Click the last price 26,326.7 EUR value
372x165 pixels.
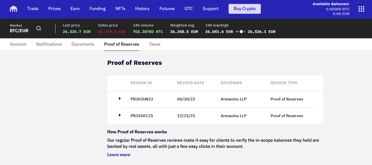pyautogui.click(x=77, y=32)
